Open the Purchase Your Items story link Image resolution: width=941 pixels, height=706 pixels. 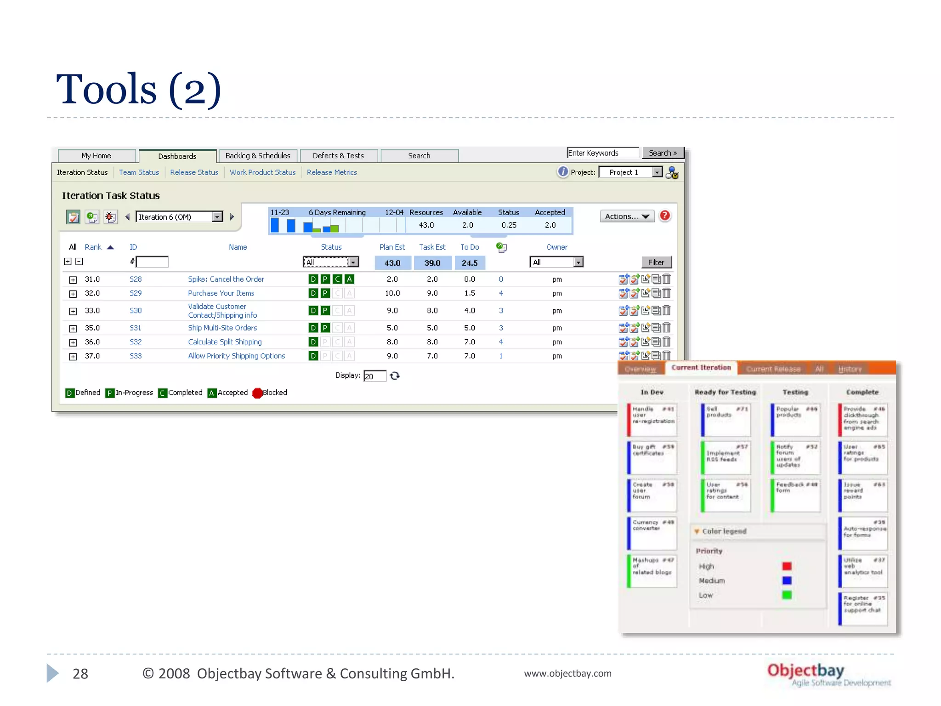[221, 293]
